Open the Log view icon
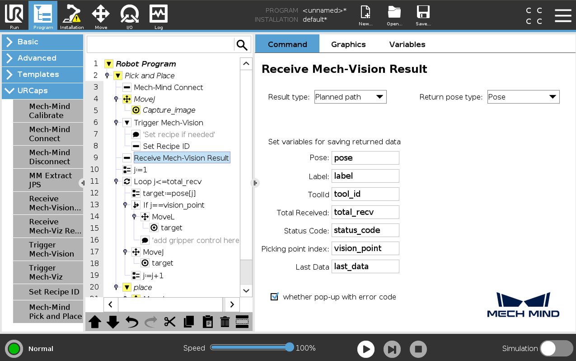The height and width of the screenshot is (361, 576). 158,16
